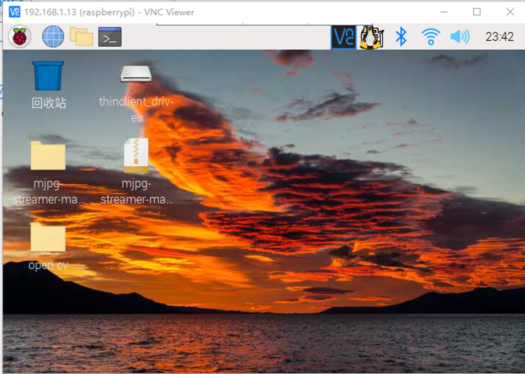The height and width of the screenshot is (374, 525).
Task: Open the Raspberry Pi main menu
Action: tap(20, 36)
